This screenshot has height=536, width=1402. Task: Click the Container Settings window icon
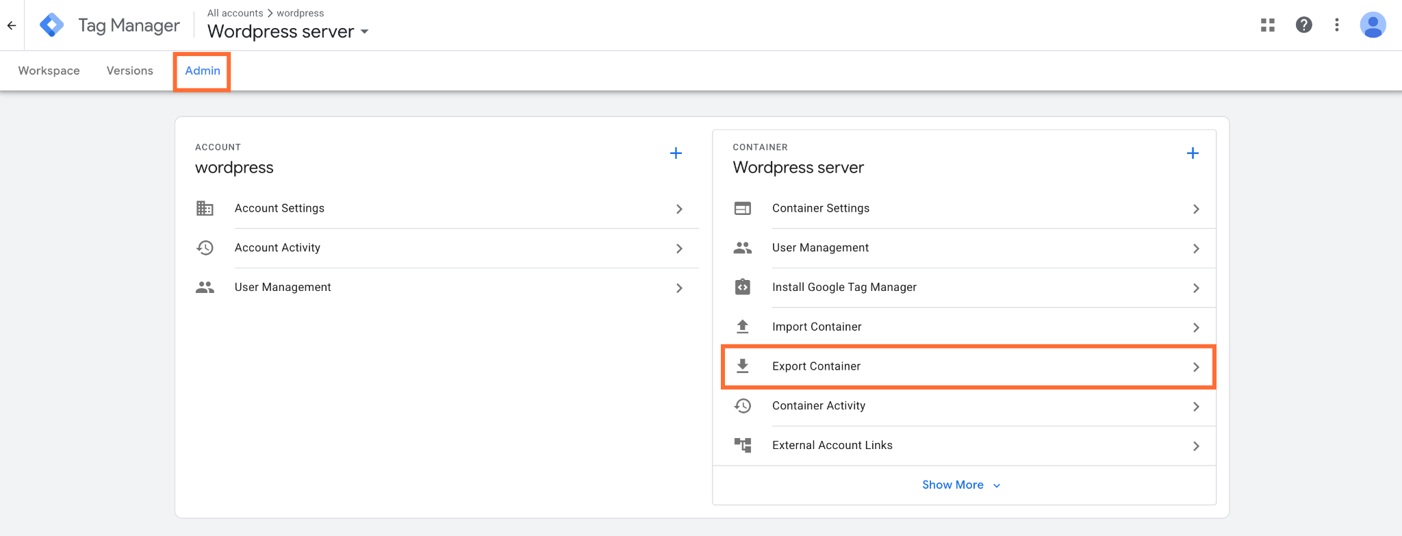pyautogui.click(x=743, y=208)
